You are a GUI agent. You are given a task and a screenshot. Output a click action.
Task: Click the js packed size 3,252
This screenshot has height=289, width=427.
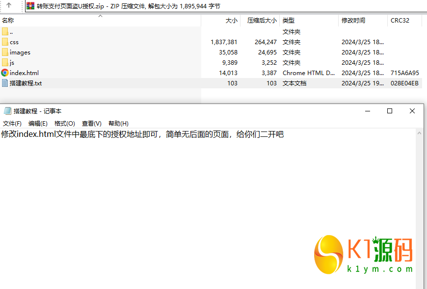coord(269,63)
